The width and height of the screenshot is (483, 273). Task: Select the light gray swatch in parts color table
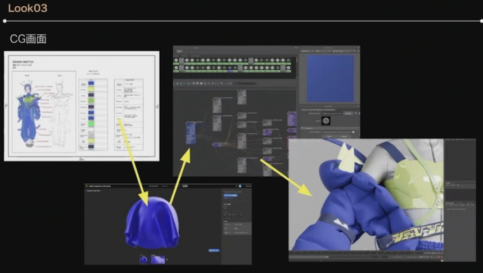91,136
